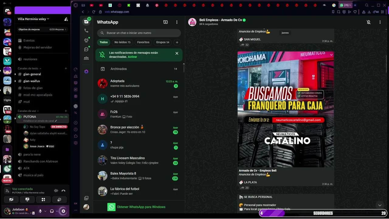Create a channel in Canales de texto

pyautogui.click(x=66, y=68)
